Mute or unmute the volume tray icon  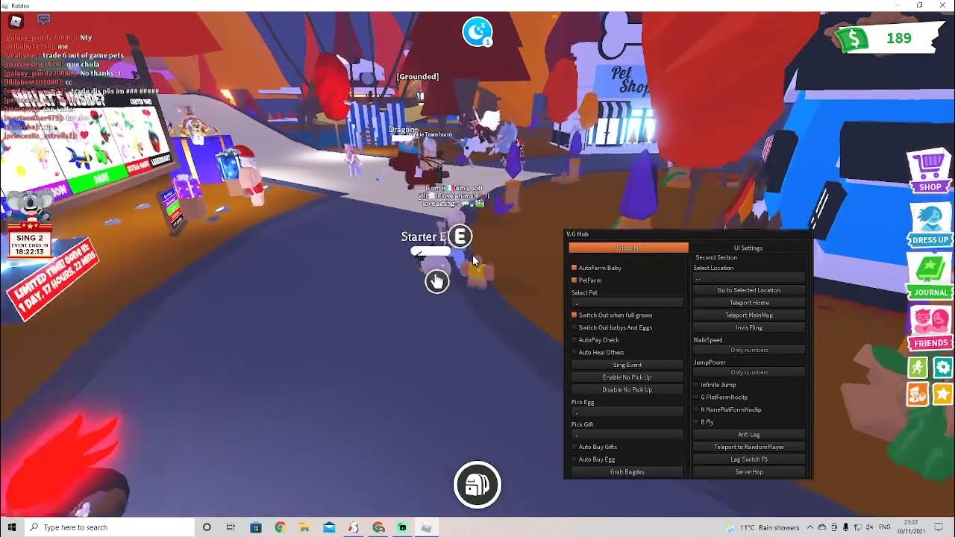click(x=868, y=527)
